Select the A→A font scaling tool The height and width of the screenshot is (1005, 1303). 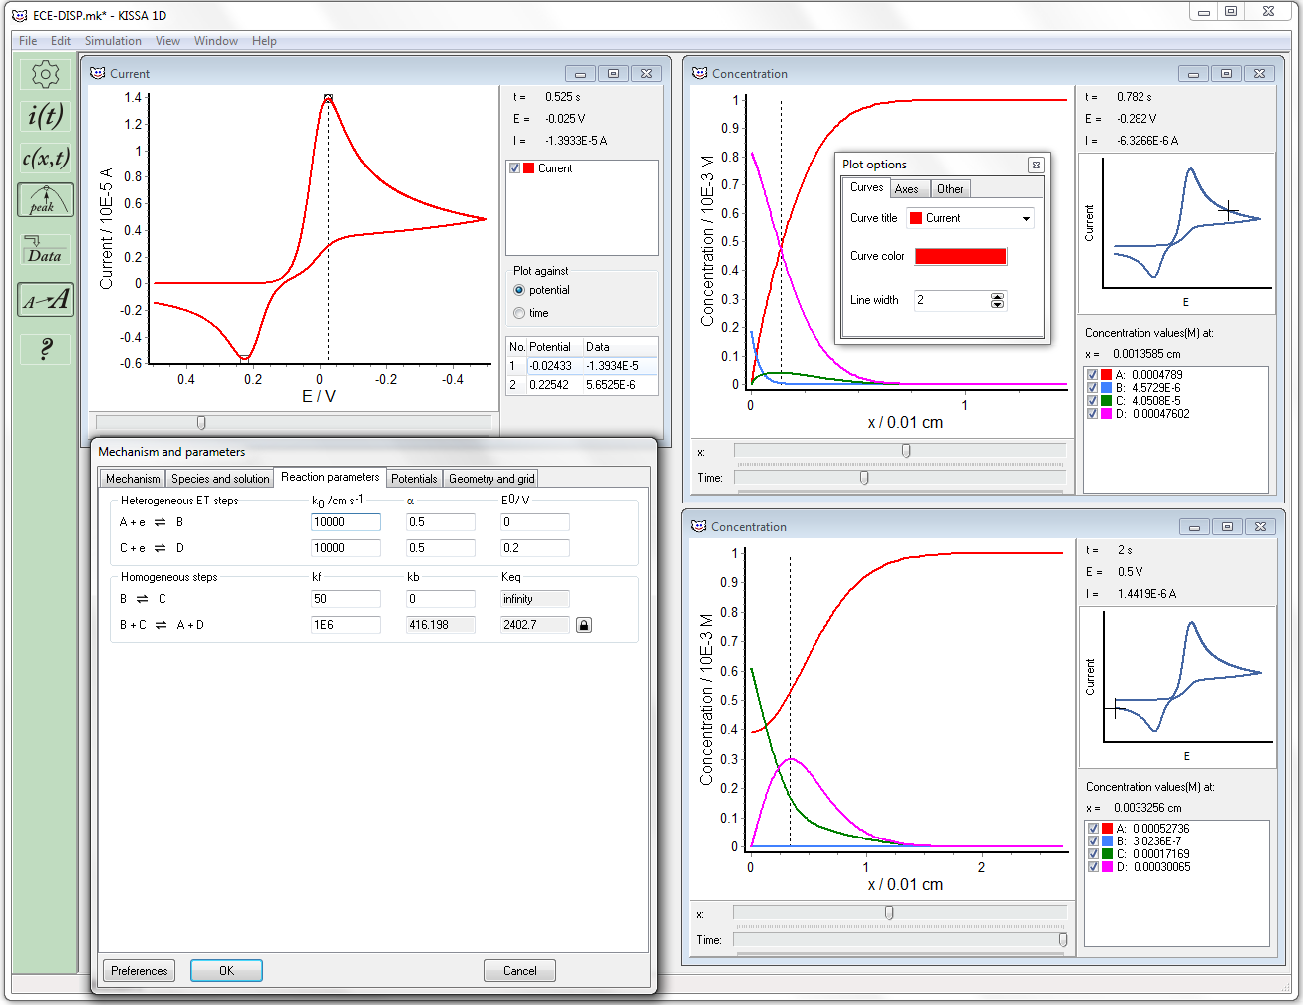click(x=44, y=300)
